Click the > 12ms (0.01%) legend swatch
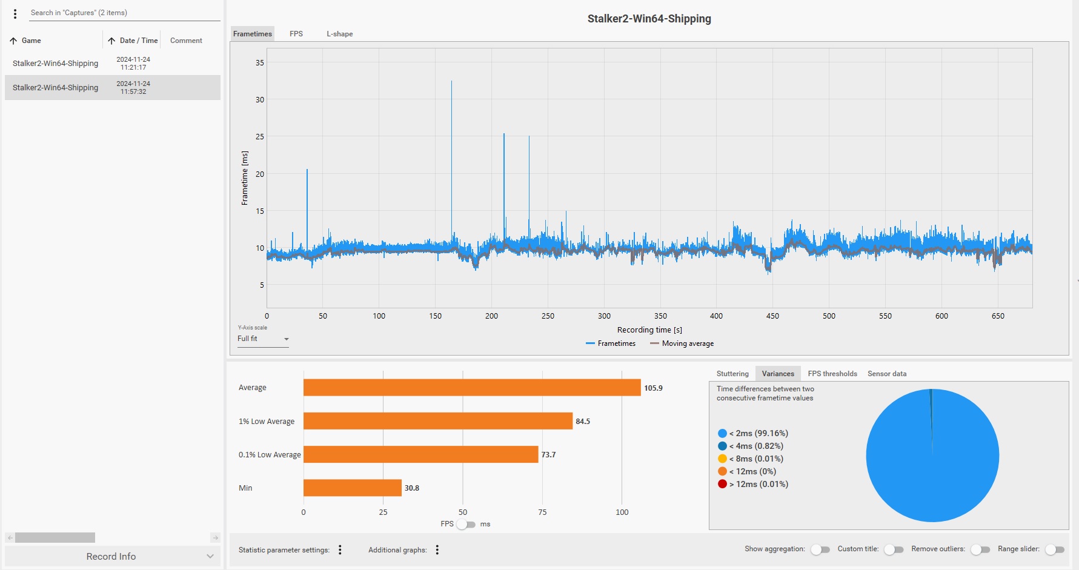Viewport: 1079px width, 570px height. click(722, 484)
